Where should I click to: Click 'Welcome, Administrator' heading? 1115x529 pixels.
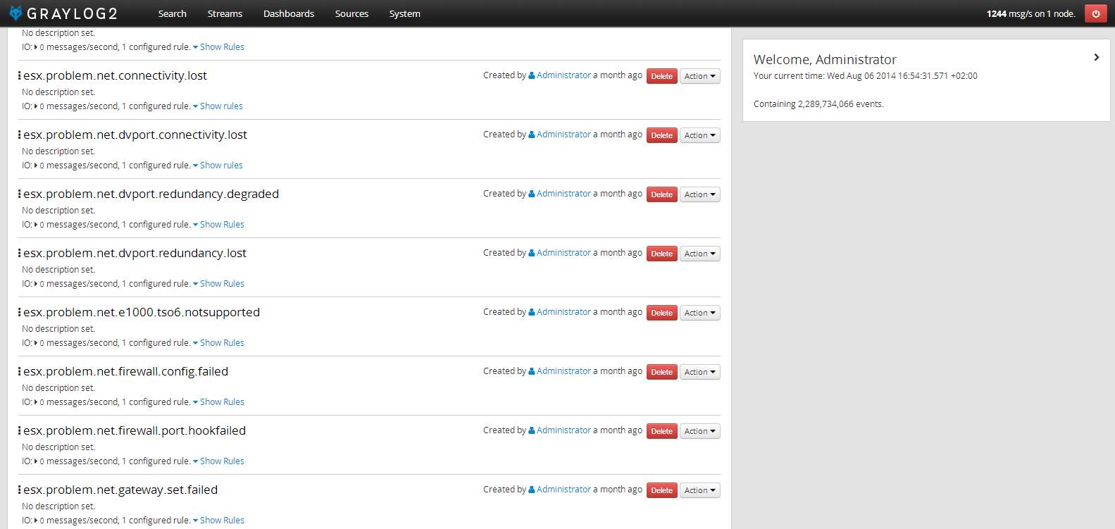[825, 60]
